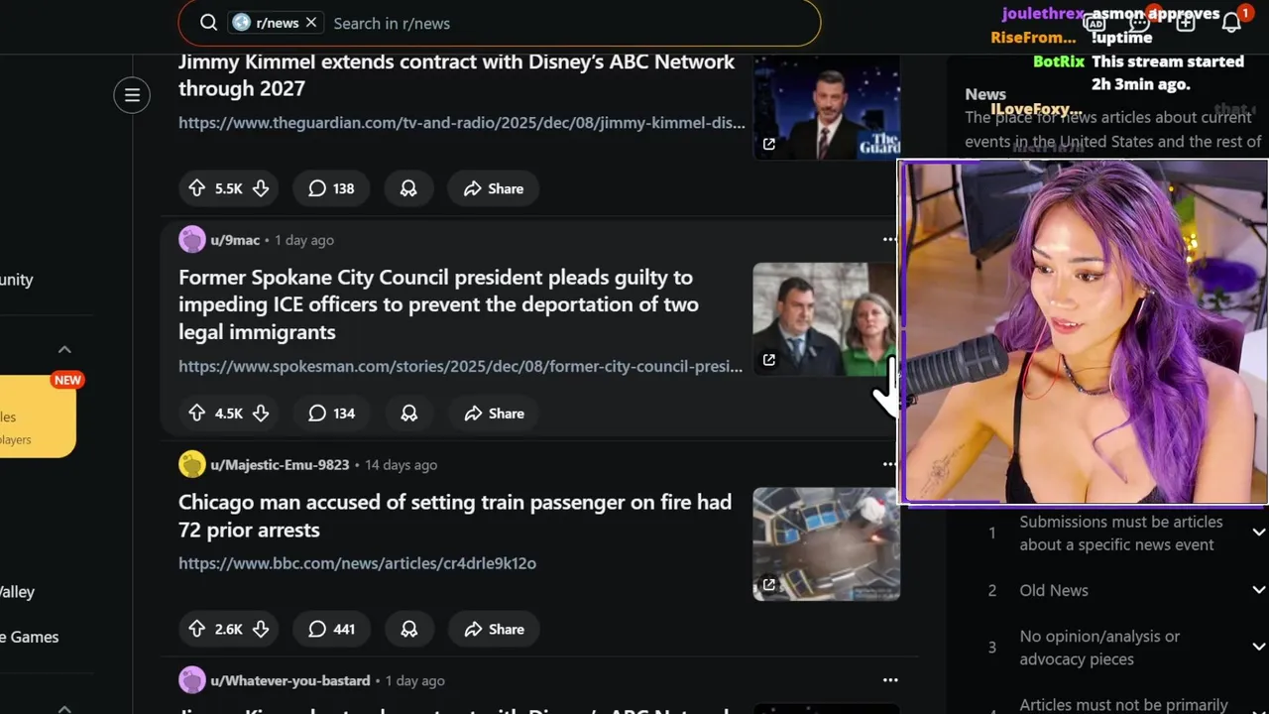The width and height of the screenshot is (1269, 714).
Task: Click Old News rule text
Action: (x=1054, y=590)
